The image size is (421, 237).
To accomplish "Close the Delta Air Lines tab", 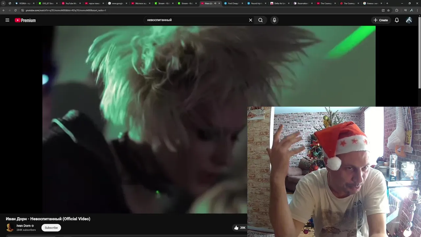I will pos(289,3).
